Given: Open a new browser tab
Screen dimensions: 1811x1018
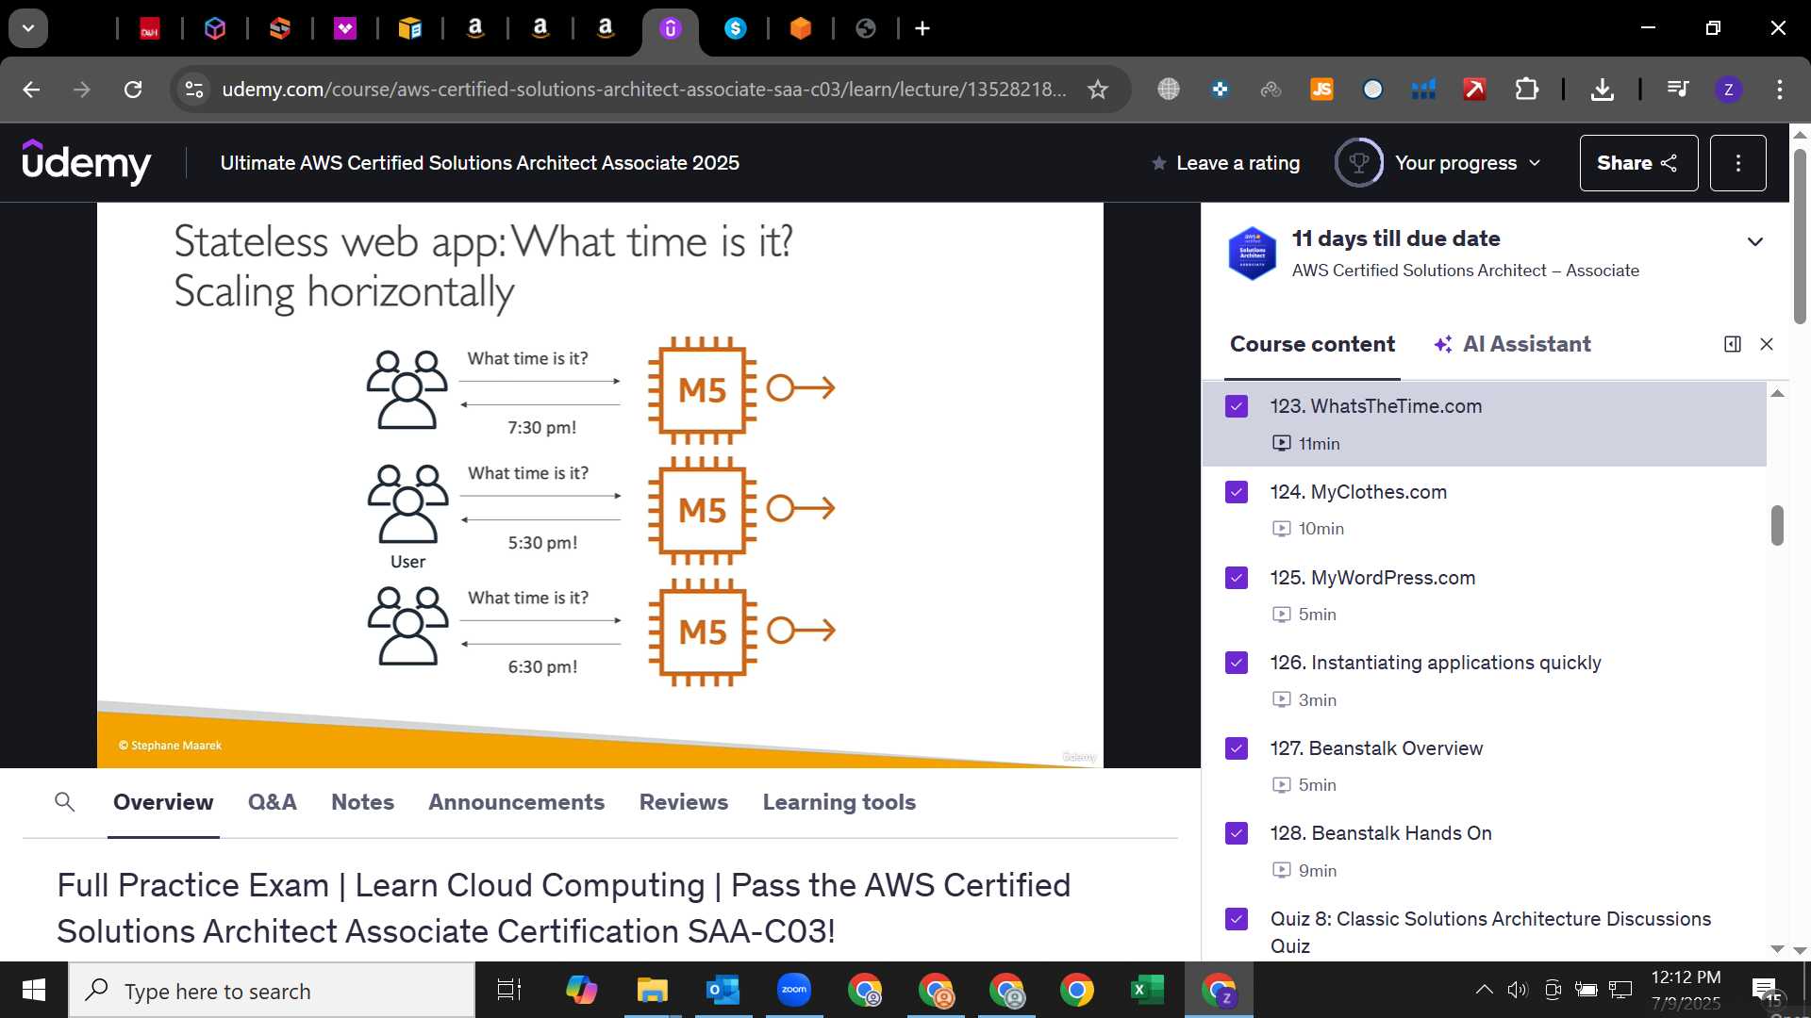Looking at the screenshot, I should coord(922,28).
